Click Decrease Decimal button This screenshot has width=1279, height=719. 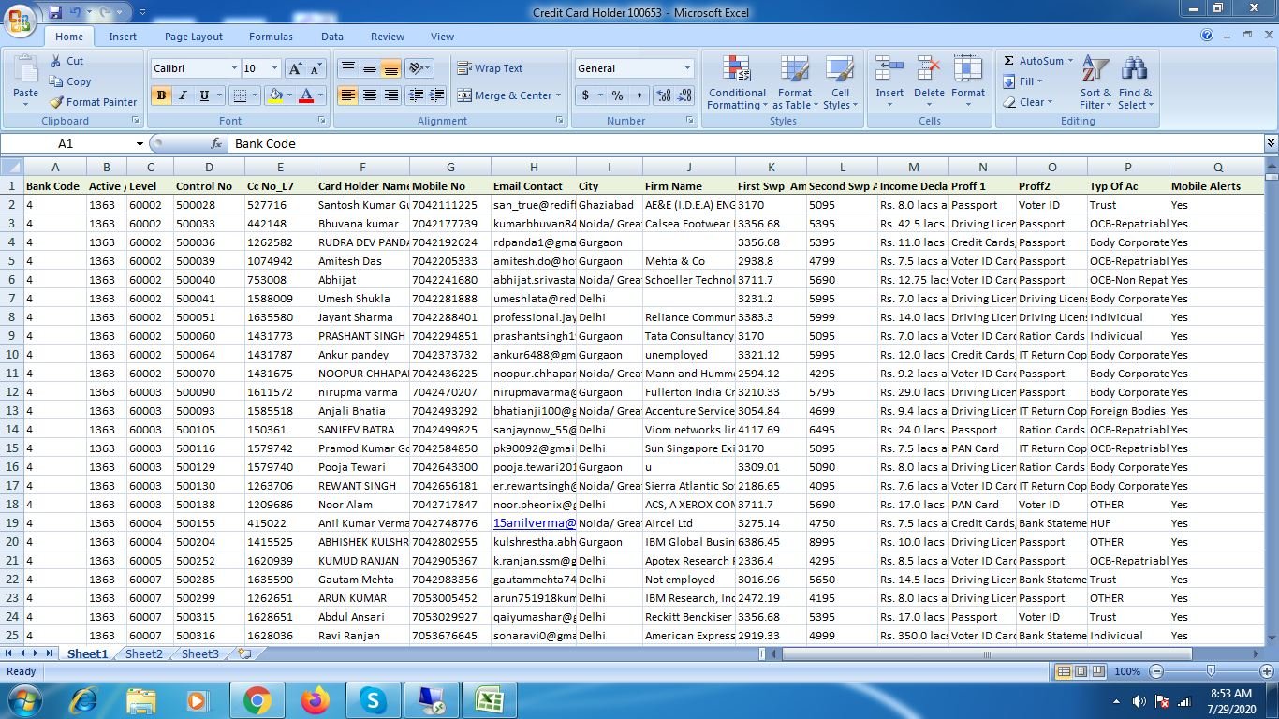684,95
